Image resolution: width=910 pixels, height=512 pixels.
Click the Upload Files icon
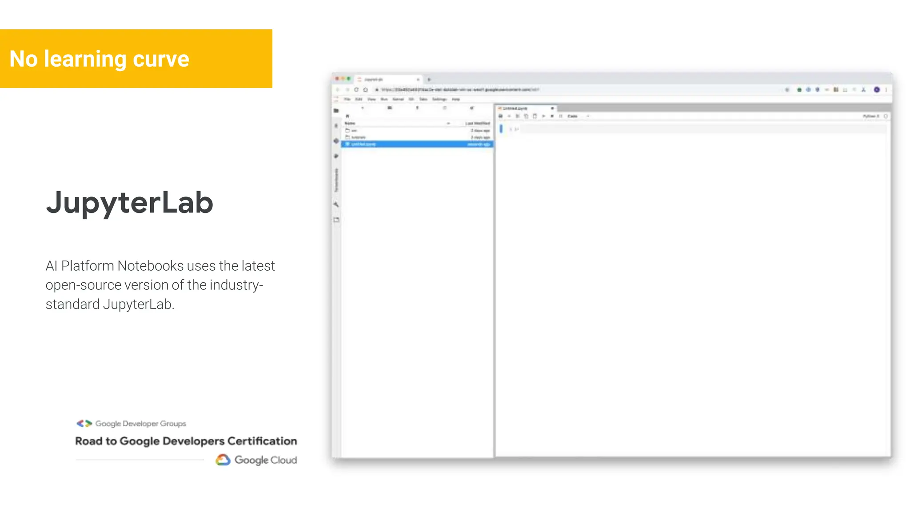(x=417, y=108)
